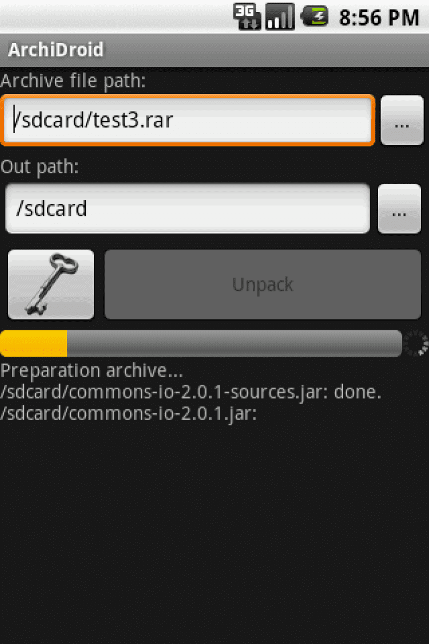Tap the 3G data indicator icon

[247, 17]
